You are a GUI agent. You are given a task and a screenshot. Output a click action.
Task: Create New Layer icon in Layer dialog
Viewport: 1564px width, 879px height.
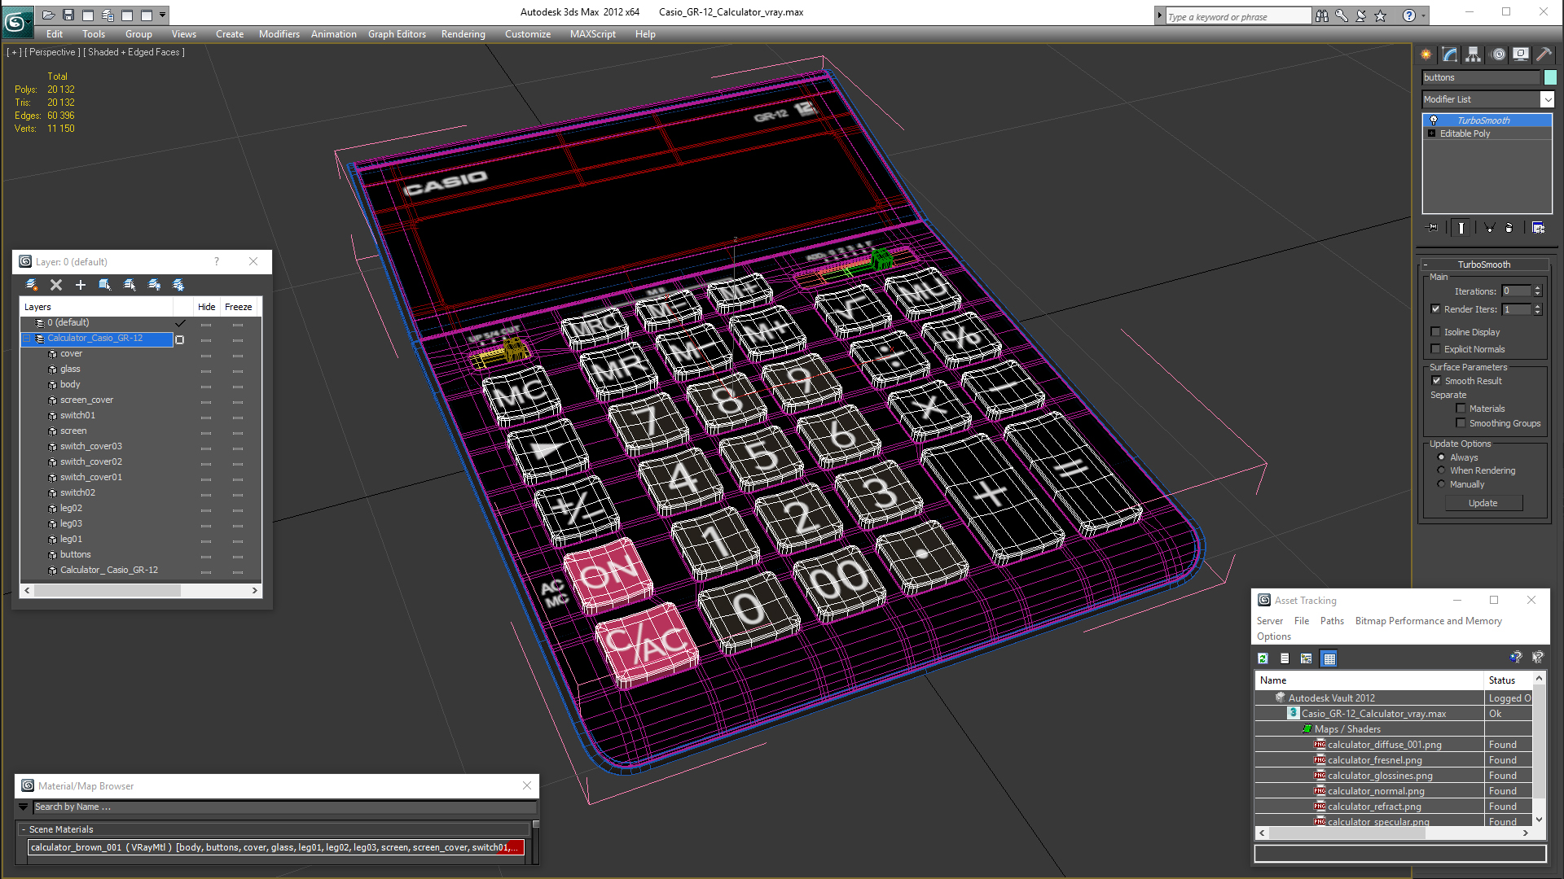coord(32,285)
